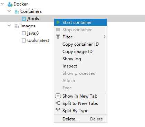This screenshot has width=145, height=127.
Task: Toggle the tools:latest image checkbox
Action: point(24,40)
